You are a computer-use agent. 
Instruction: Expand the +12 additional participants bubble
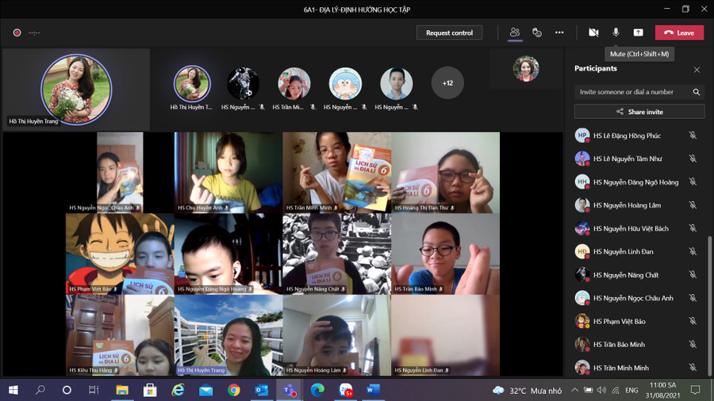coord(447,83)
